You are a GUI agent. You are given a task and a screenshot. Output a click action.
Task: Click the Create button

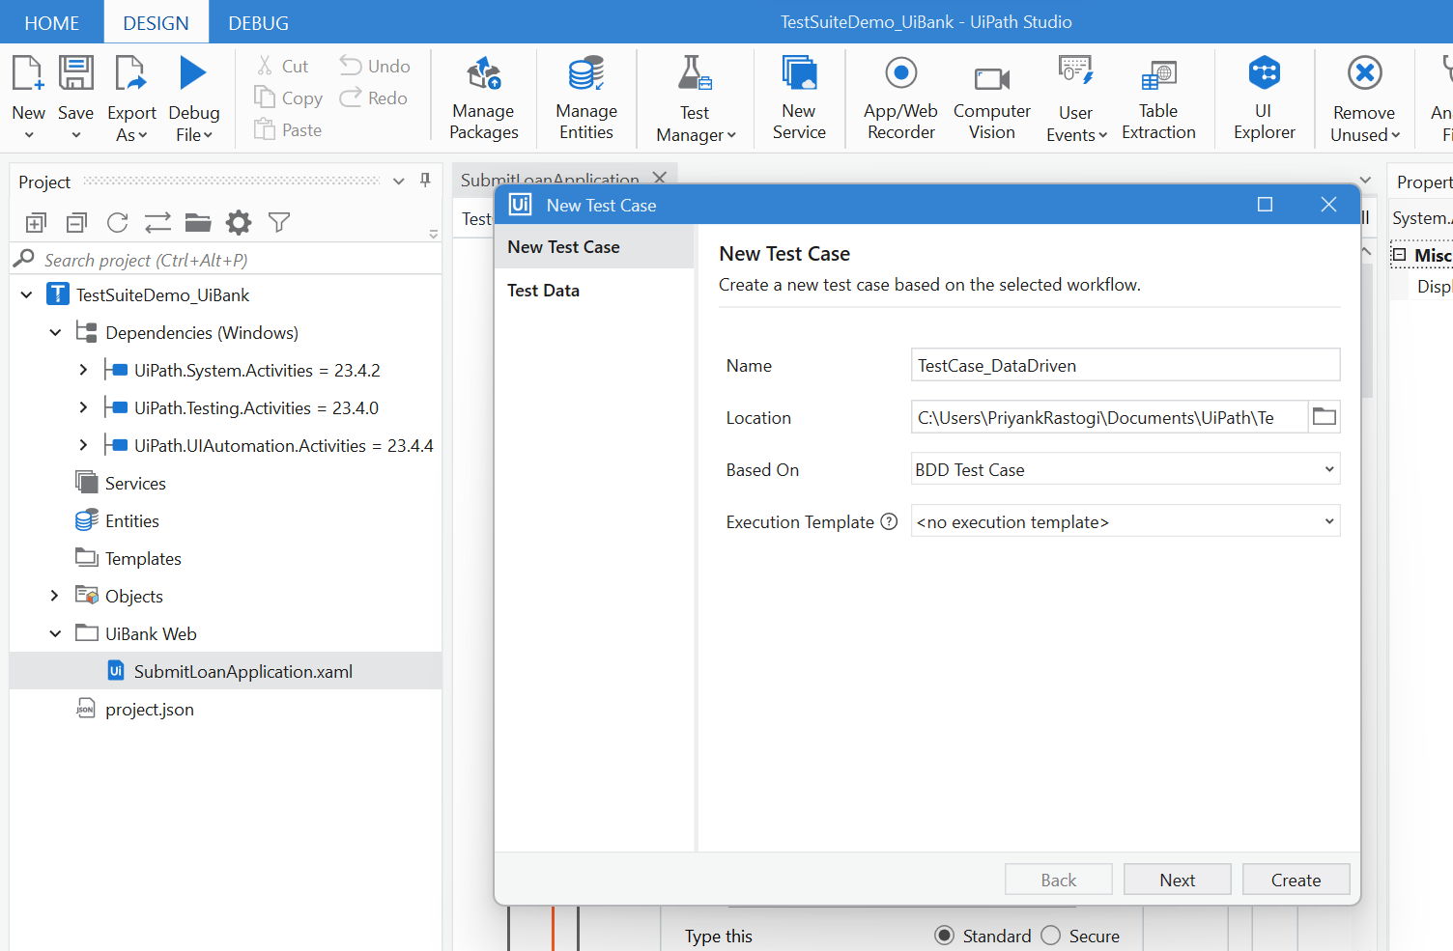tap(1296, 880)
